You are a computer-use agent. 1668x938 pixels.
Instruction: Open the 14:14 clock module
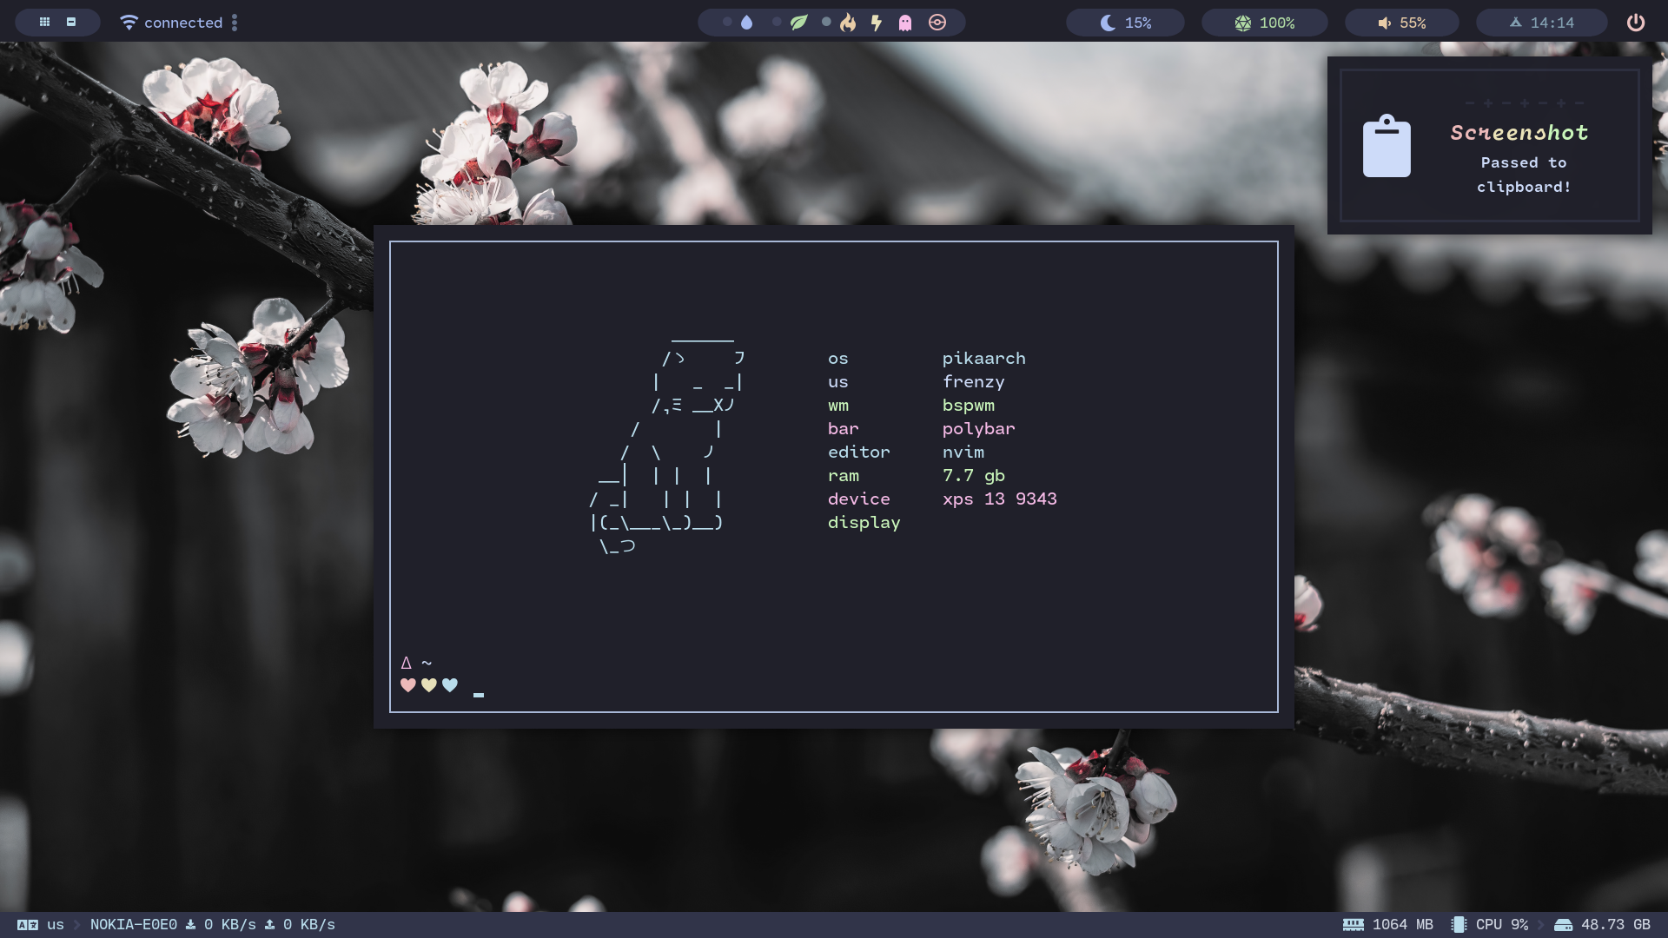coord(1541,23)
